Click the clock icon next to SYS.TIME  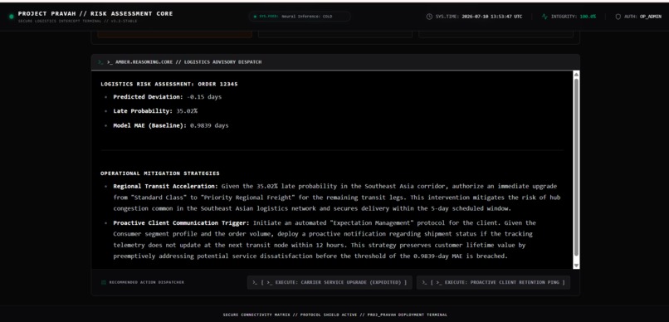(429, 17)
